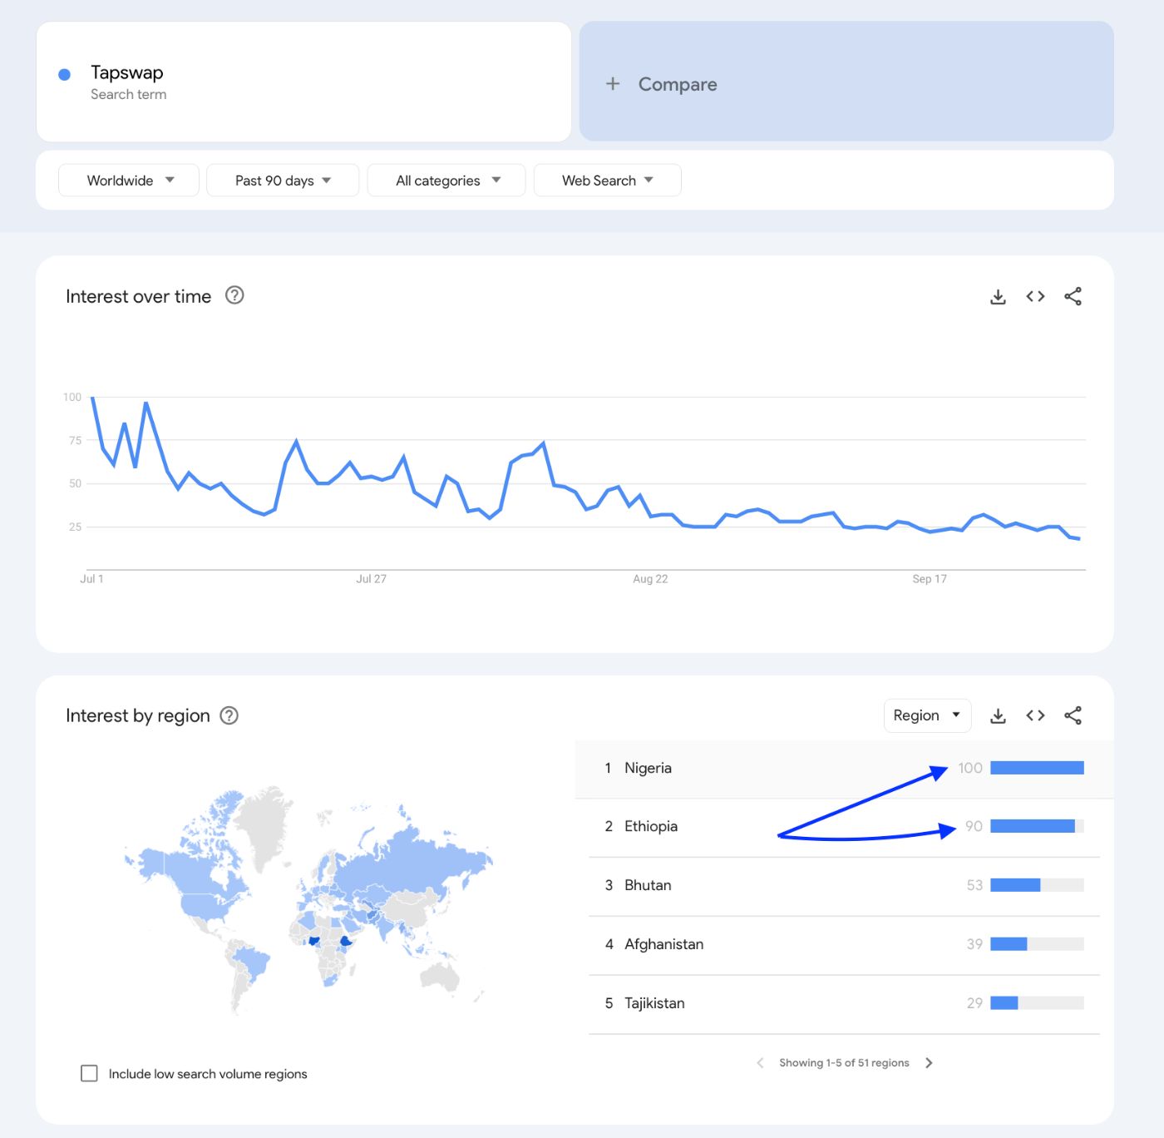Download Interest over time data
The width and height of the screenshot is (1164, 1138).
point(998,297)
